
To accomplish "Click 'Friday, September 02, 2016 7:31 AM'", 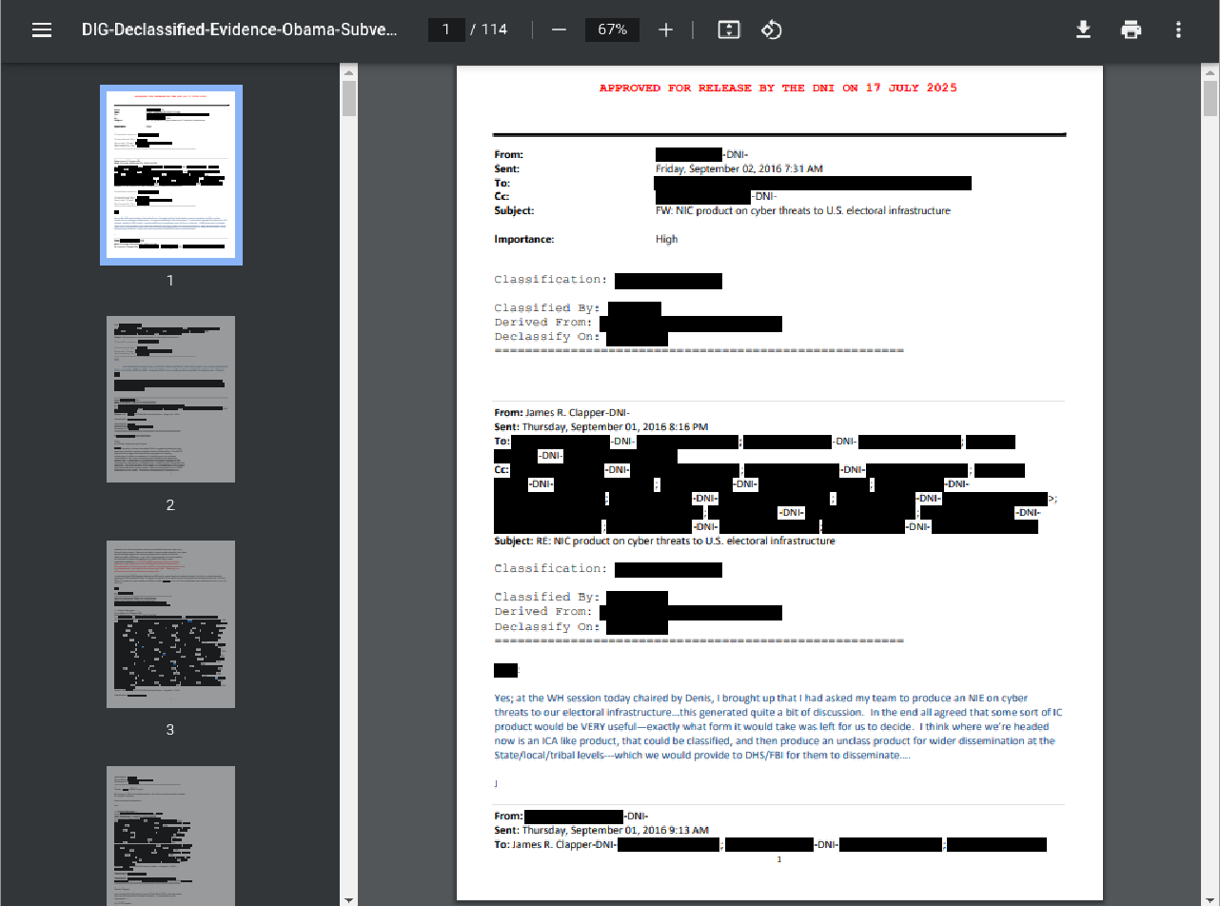I will 739,168.
